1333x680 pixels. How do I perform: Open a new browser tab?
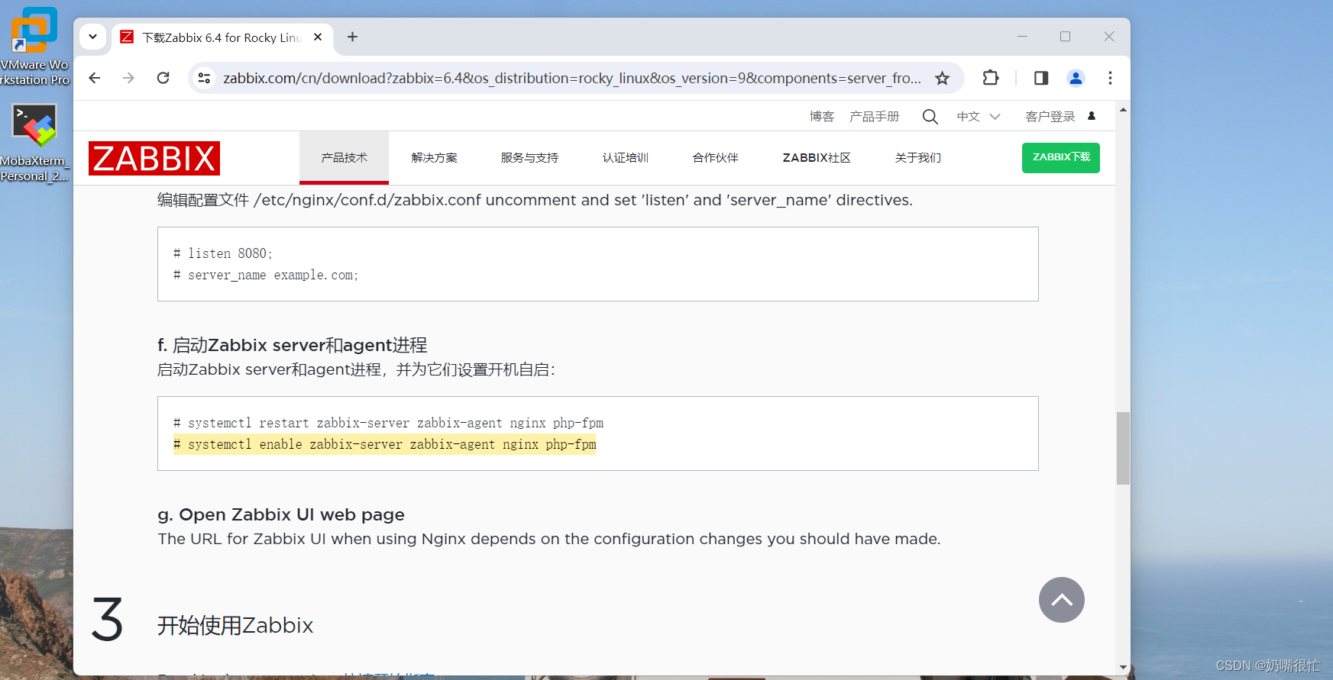pyautogui.click(x=352, y=37)
